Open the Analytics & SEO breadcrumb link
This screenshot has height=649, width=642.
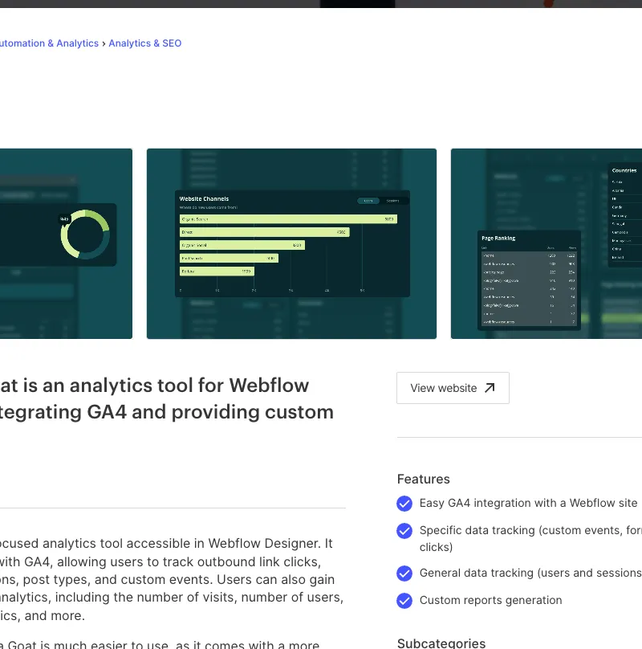144,43
